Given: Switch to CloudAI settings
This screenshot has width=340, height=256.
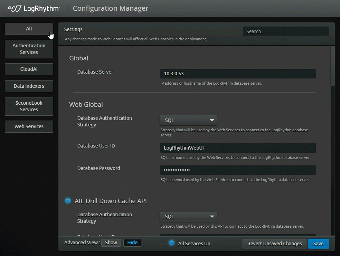Looking at the screenshot, I should click(x=29, y=69).
